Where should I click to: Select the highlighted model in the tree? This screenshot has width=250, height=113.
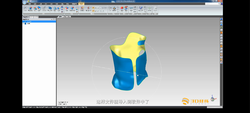click(x=29, y=21)
